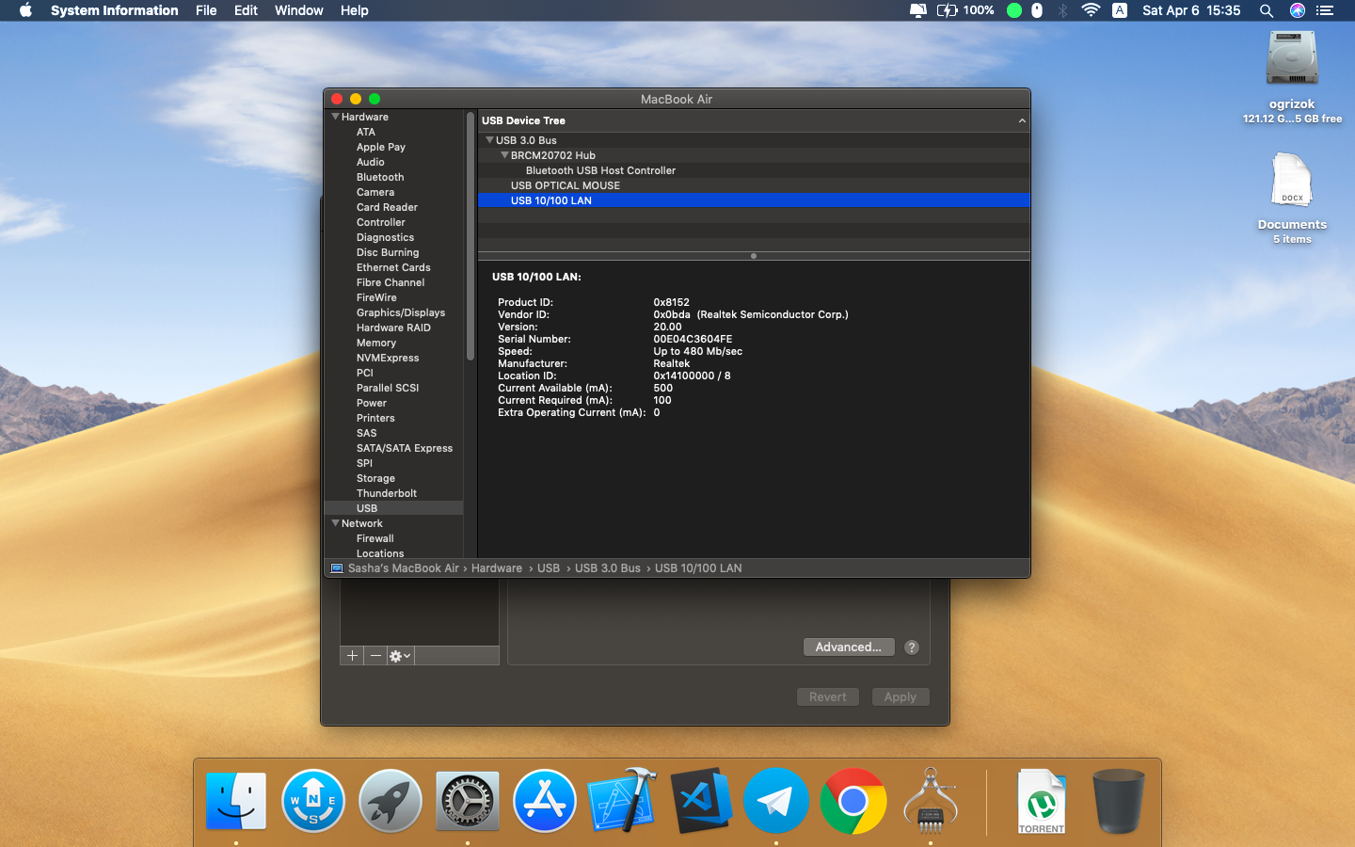Add a network service with plus button
The height and width of the screenshot is (847, 1355).
pos(352,656)
